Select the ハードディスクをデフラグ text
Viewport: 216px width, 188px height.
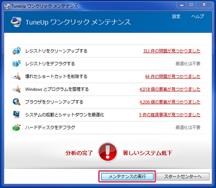click(50, 127)
